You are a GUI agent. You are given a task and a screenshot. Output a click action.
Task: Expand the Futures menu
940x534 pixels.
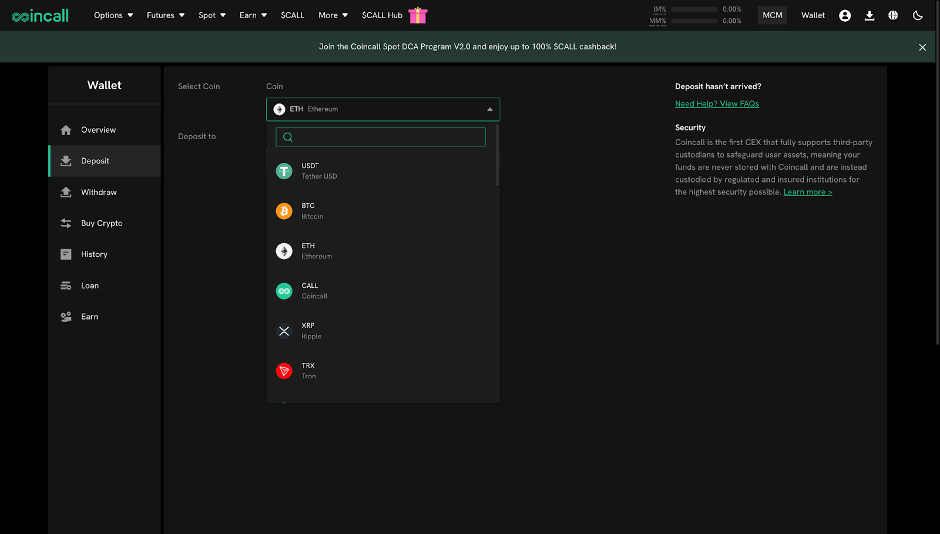point(166,15)
